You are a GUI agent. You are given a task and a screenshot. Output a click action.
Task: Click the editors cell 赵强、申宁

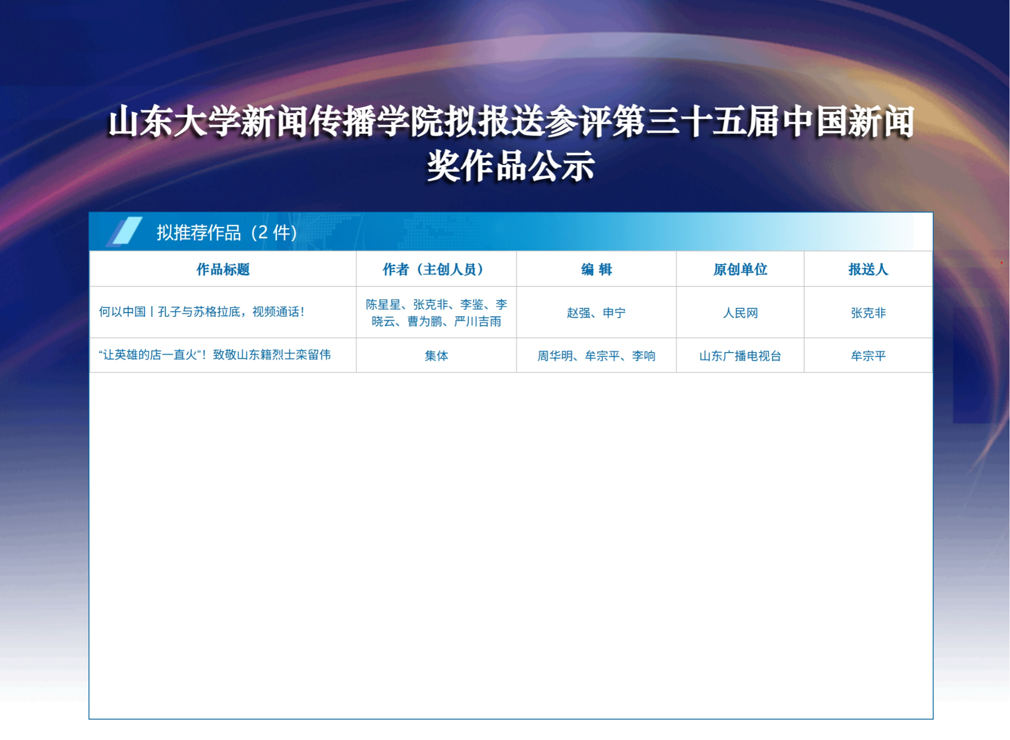(x=596, y=312)
